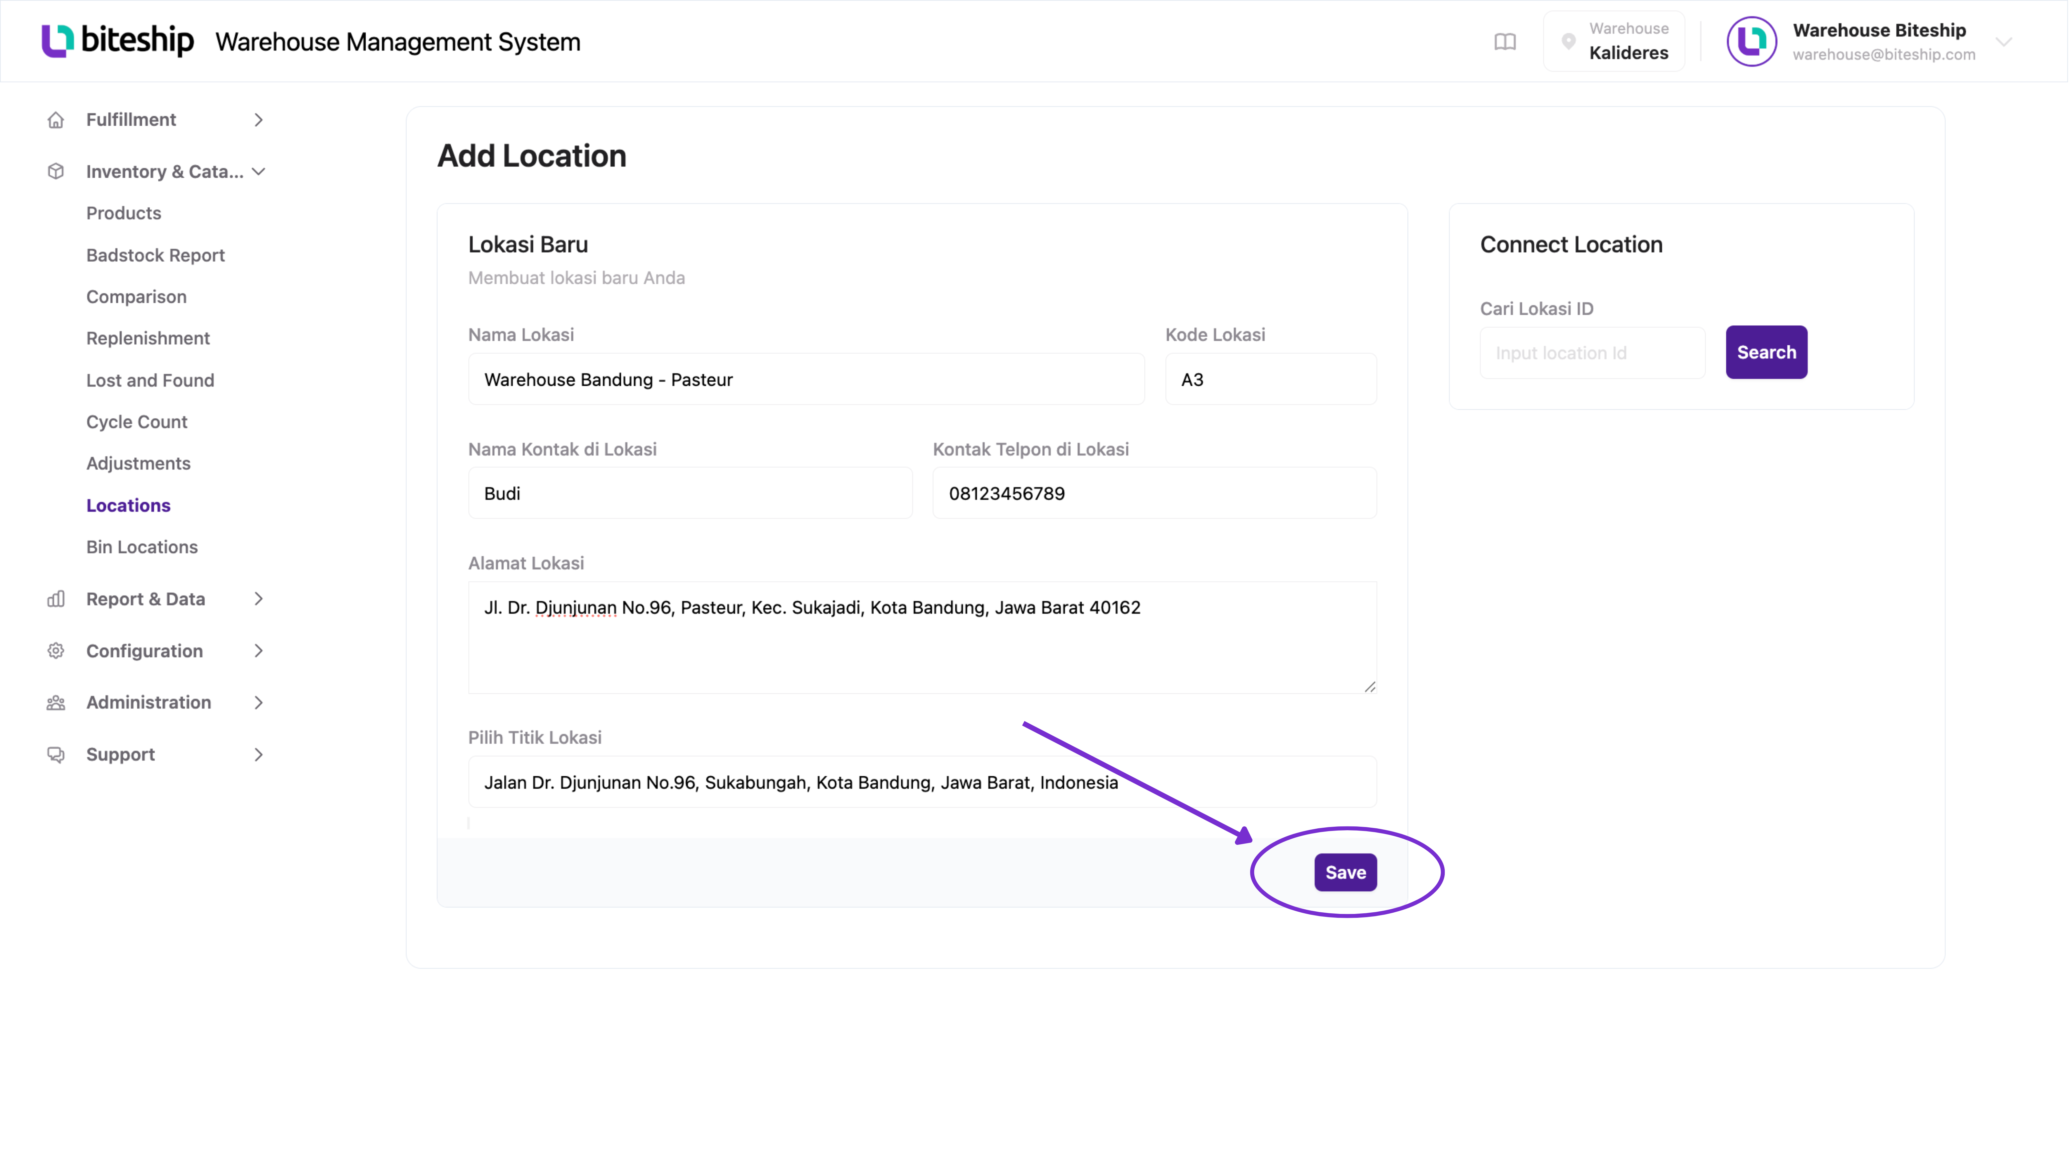Click the Administration people icon
This screenshot has width=2069, height=1174.
coord(56,702)
